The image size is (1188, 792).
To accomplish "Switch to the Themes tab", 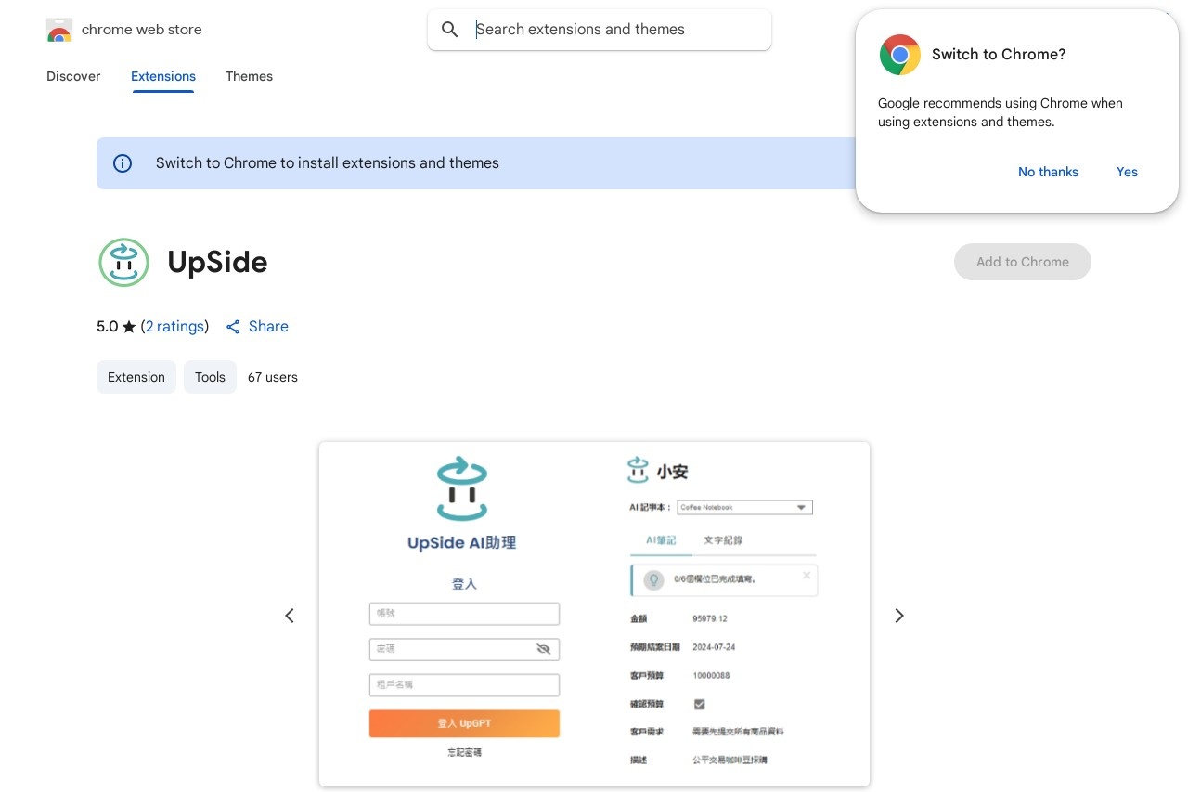I will (x=249, y=76).
